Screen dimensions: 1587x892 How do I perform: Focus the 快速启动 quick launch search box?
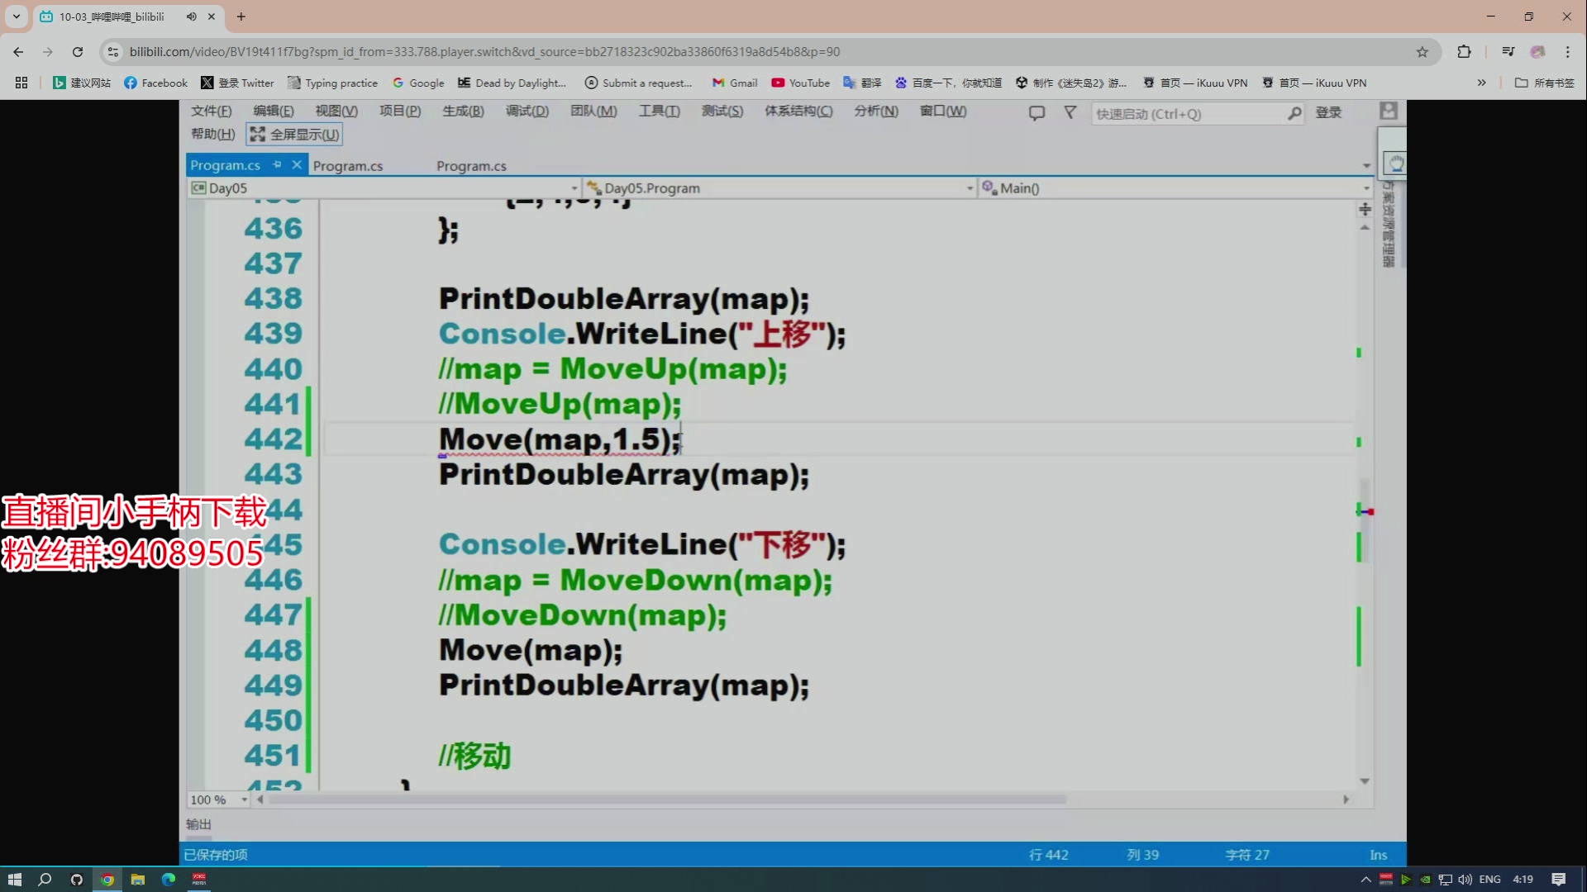click(x=1198, y=114)
